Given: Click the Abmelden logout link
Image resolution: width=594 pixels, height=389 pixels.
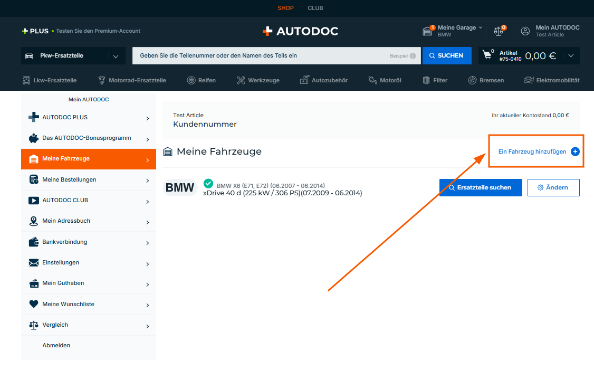Looking at the screenshot, I should coord(56,345).
